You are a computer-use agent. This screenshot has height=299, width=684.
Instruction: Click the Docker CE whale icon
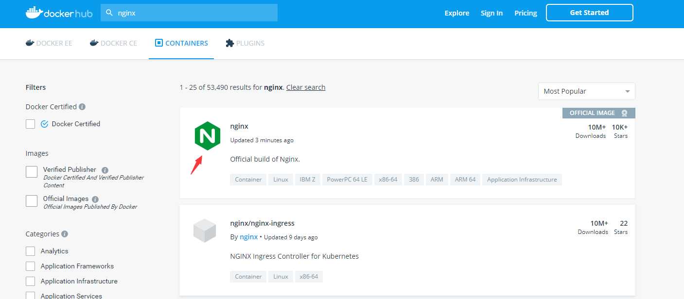coord(94,43)
